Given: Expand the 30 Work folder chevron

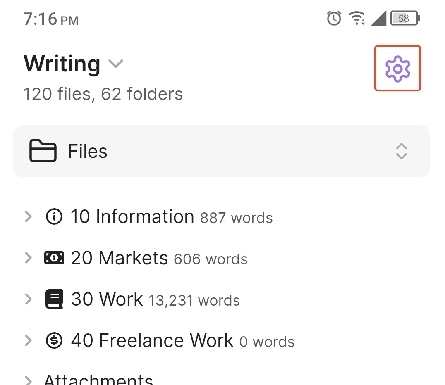Looking at the screenshot, I should tap(28, 299).
